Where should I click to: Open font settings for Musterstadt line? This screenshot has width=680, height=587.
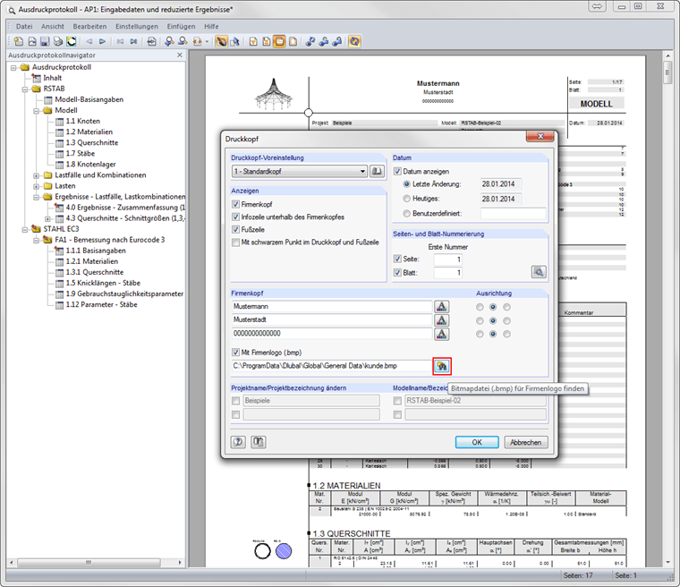(441, 320)
